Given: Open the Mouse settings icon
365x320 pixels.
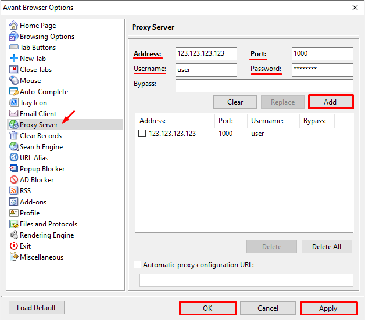Looking at the screenshot, I should click(13, 81).
